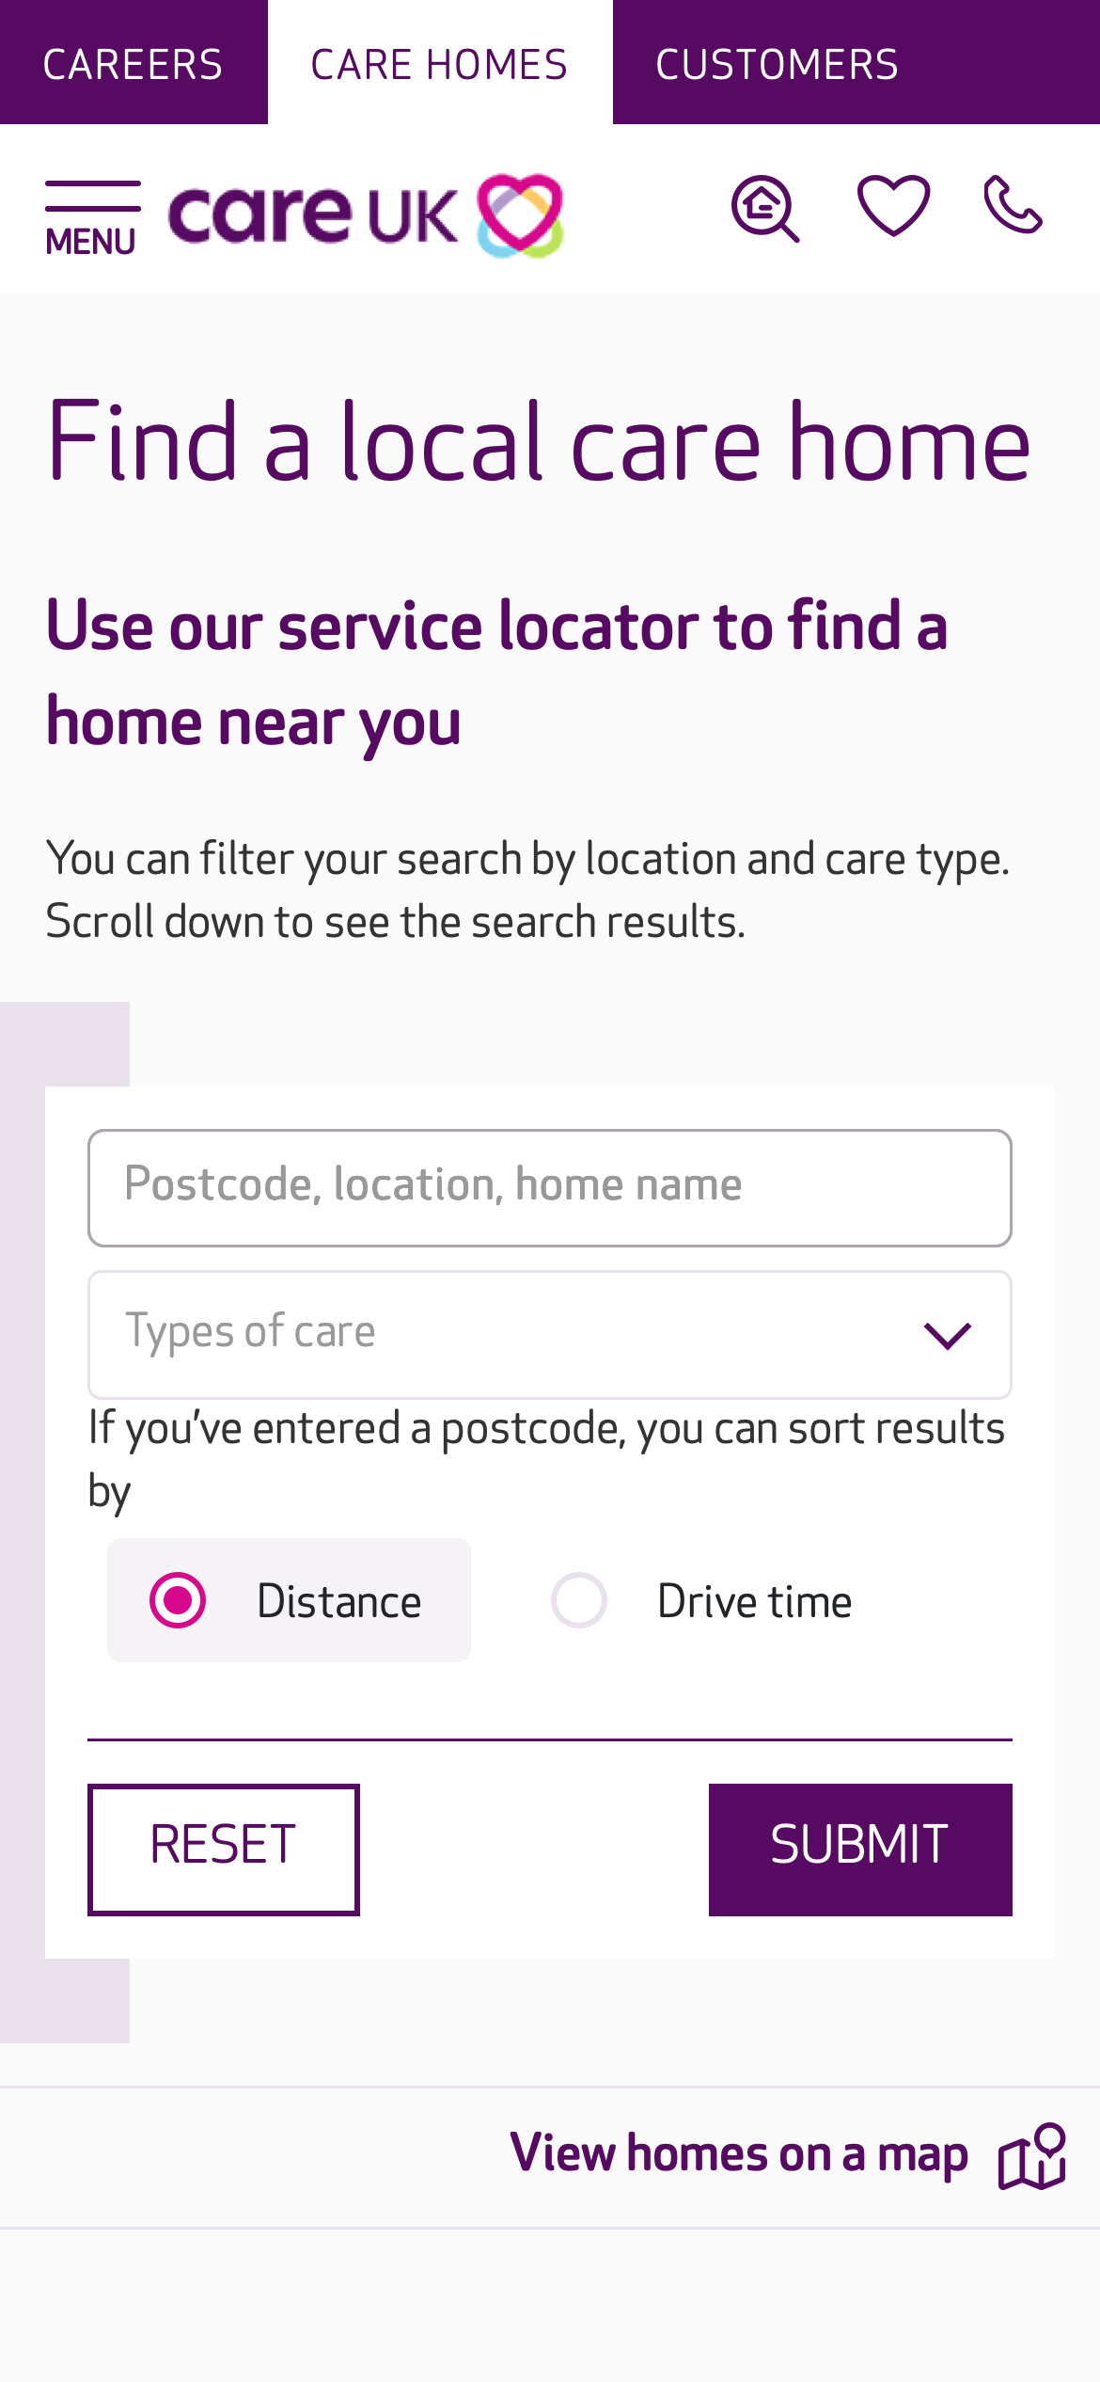Click the phone contact icon

pos(1013,205)
